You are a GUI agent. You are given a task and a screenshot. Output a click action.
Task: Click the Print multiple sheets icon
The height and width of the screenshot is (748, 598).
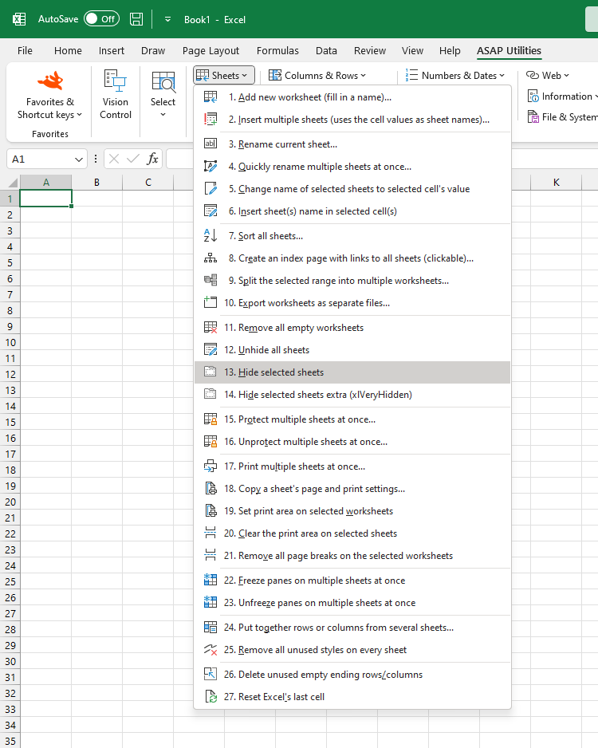pyautogui.click(x=210, y=466)
